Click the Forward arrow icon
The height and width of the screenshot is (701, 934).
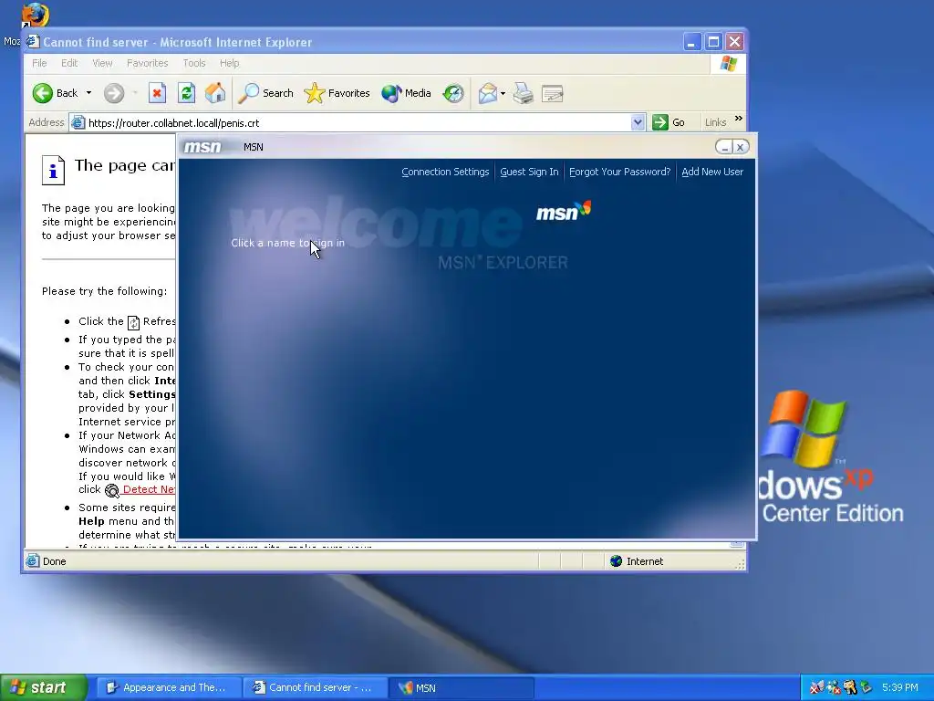click(x=114, y=93)
